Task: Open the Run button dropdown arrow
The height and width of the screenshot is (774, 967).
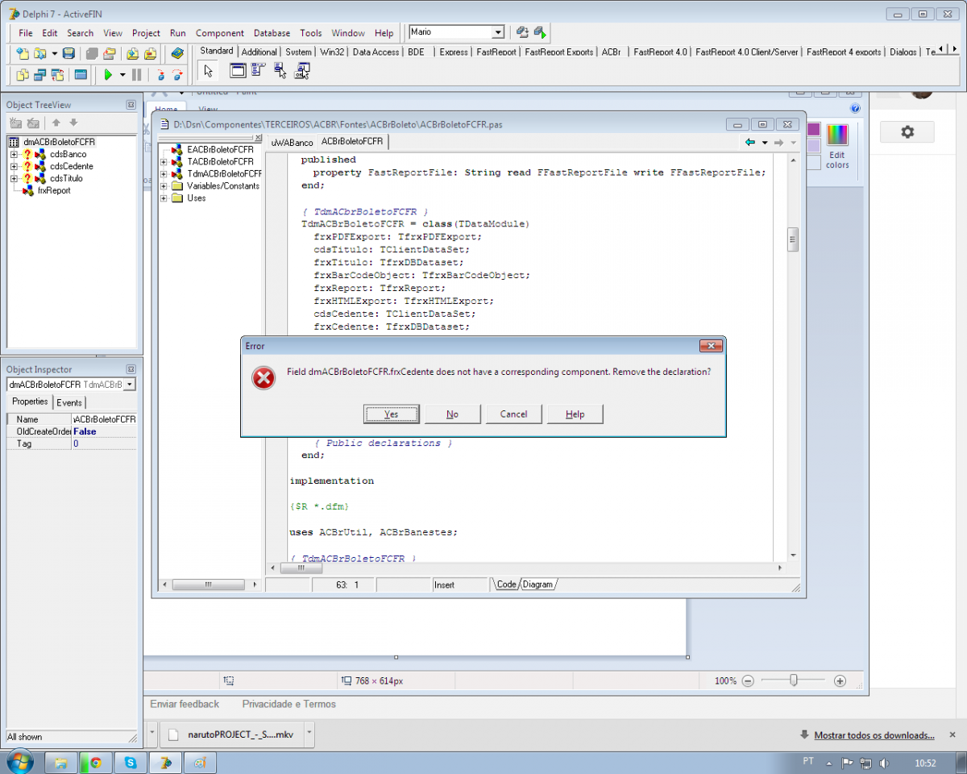Action: [x=122, y=75]
